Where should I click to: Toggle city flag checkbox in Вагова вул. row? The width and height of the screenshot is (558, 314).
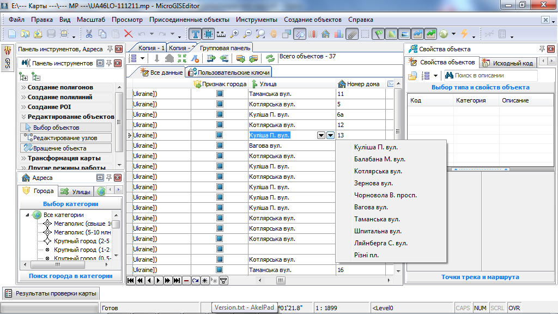[x=220, y=145]
